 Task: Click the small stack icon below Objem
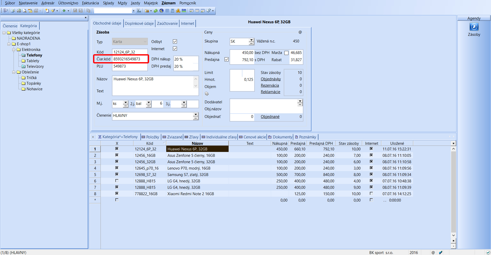[207, 94]
